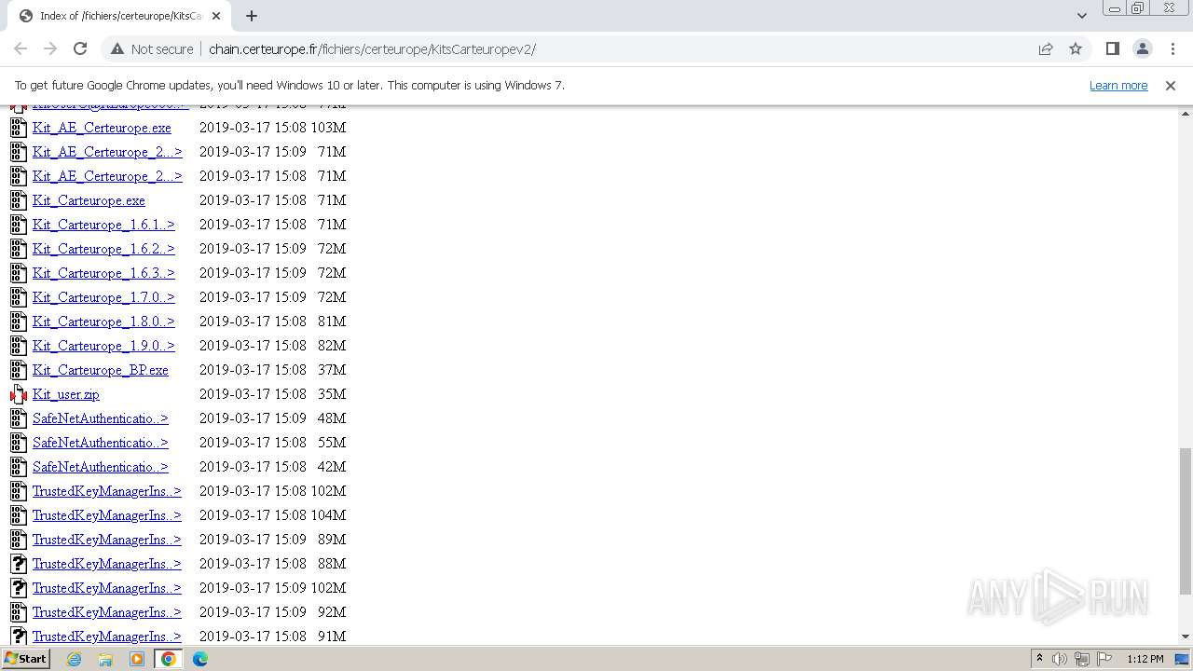The image size is (1193, 671).
Task: Launch Microsoft Edge from the taskbar
Action: 200,659
